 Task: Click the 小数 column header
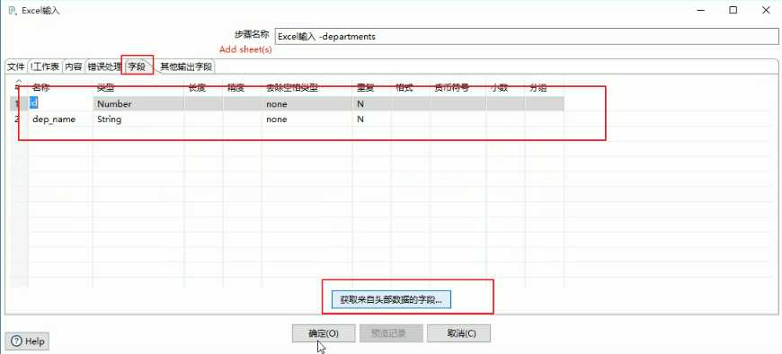pyautogui.click(x=506, y=88)
